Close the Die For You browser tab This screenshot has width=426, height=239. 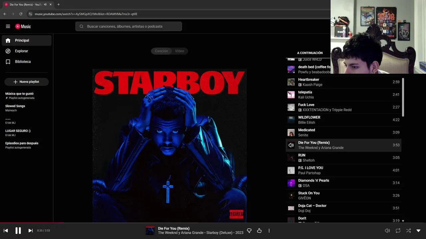tap(51, 5)
